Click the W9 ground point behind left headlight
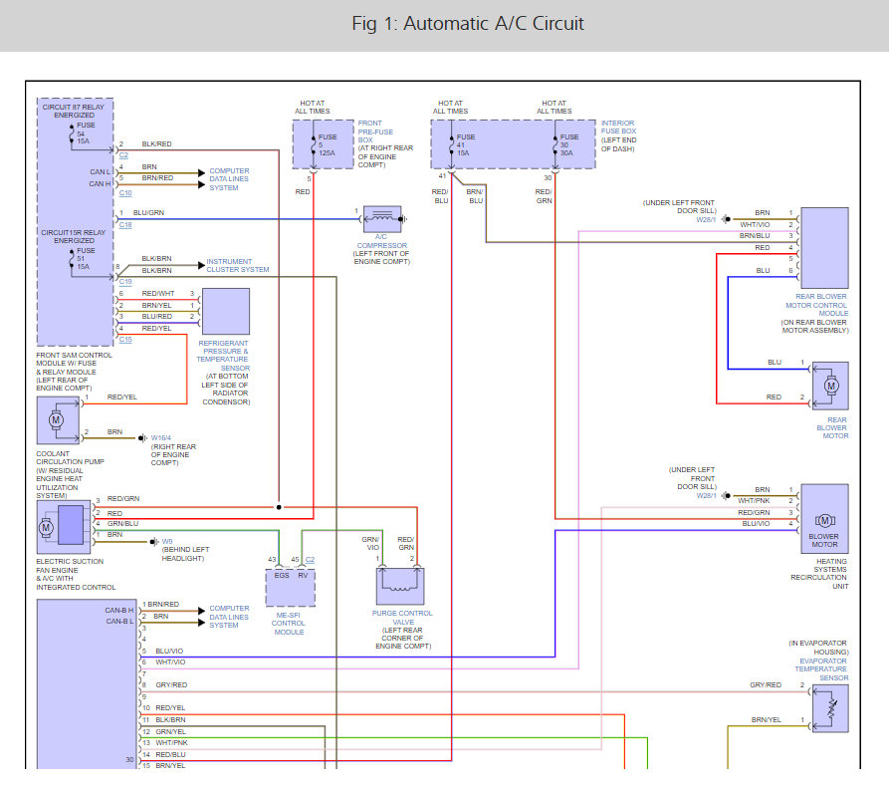 click(x=154, y=543)
